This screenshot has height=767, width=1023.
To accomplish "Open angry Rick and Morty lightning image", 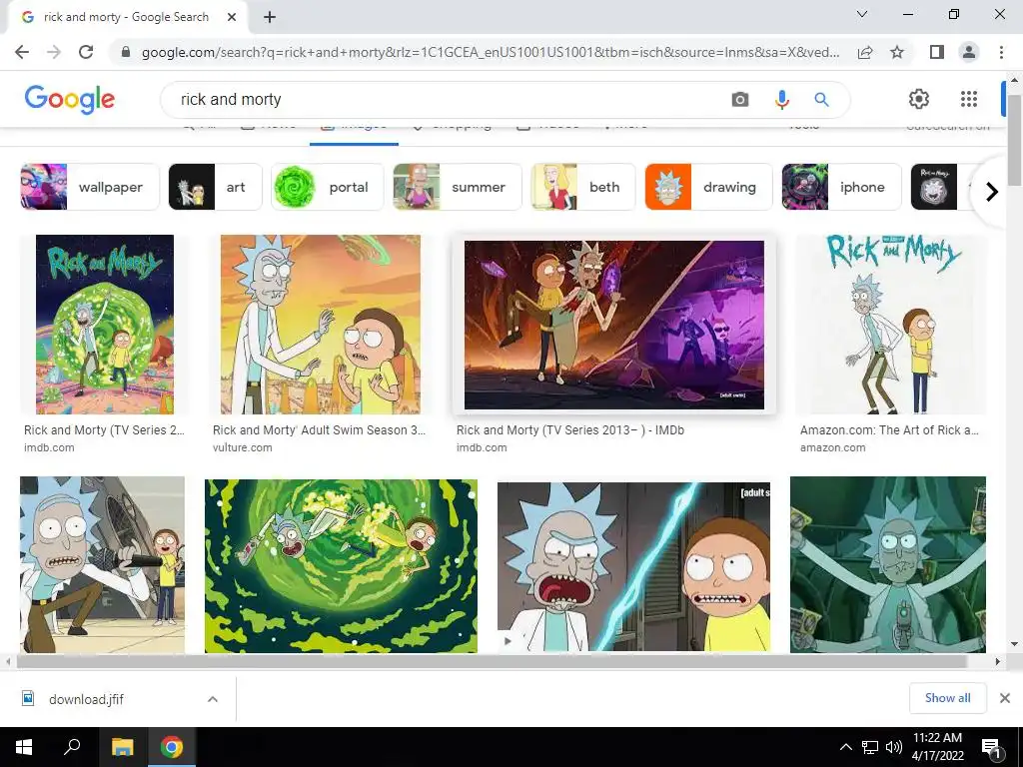I will click(x=633, y=566).
